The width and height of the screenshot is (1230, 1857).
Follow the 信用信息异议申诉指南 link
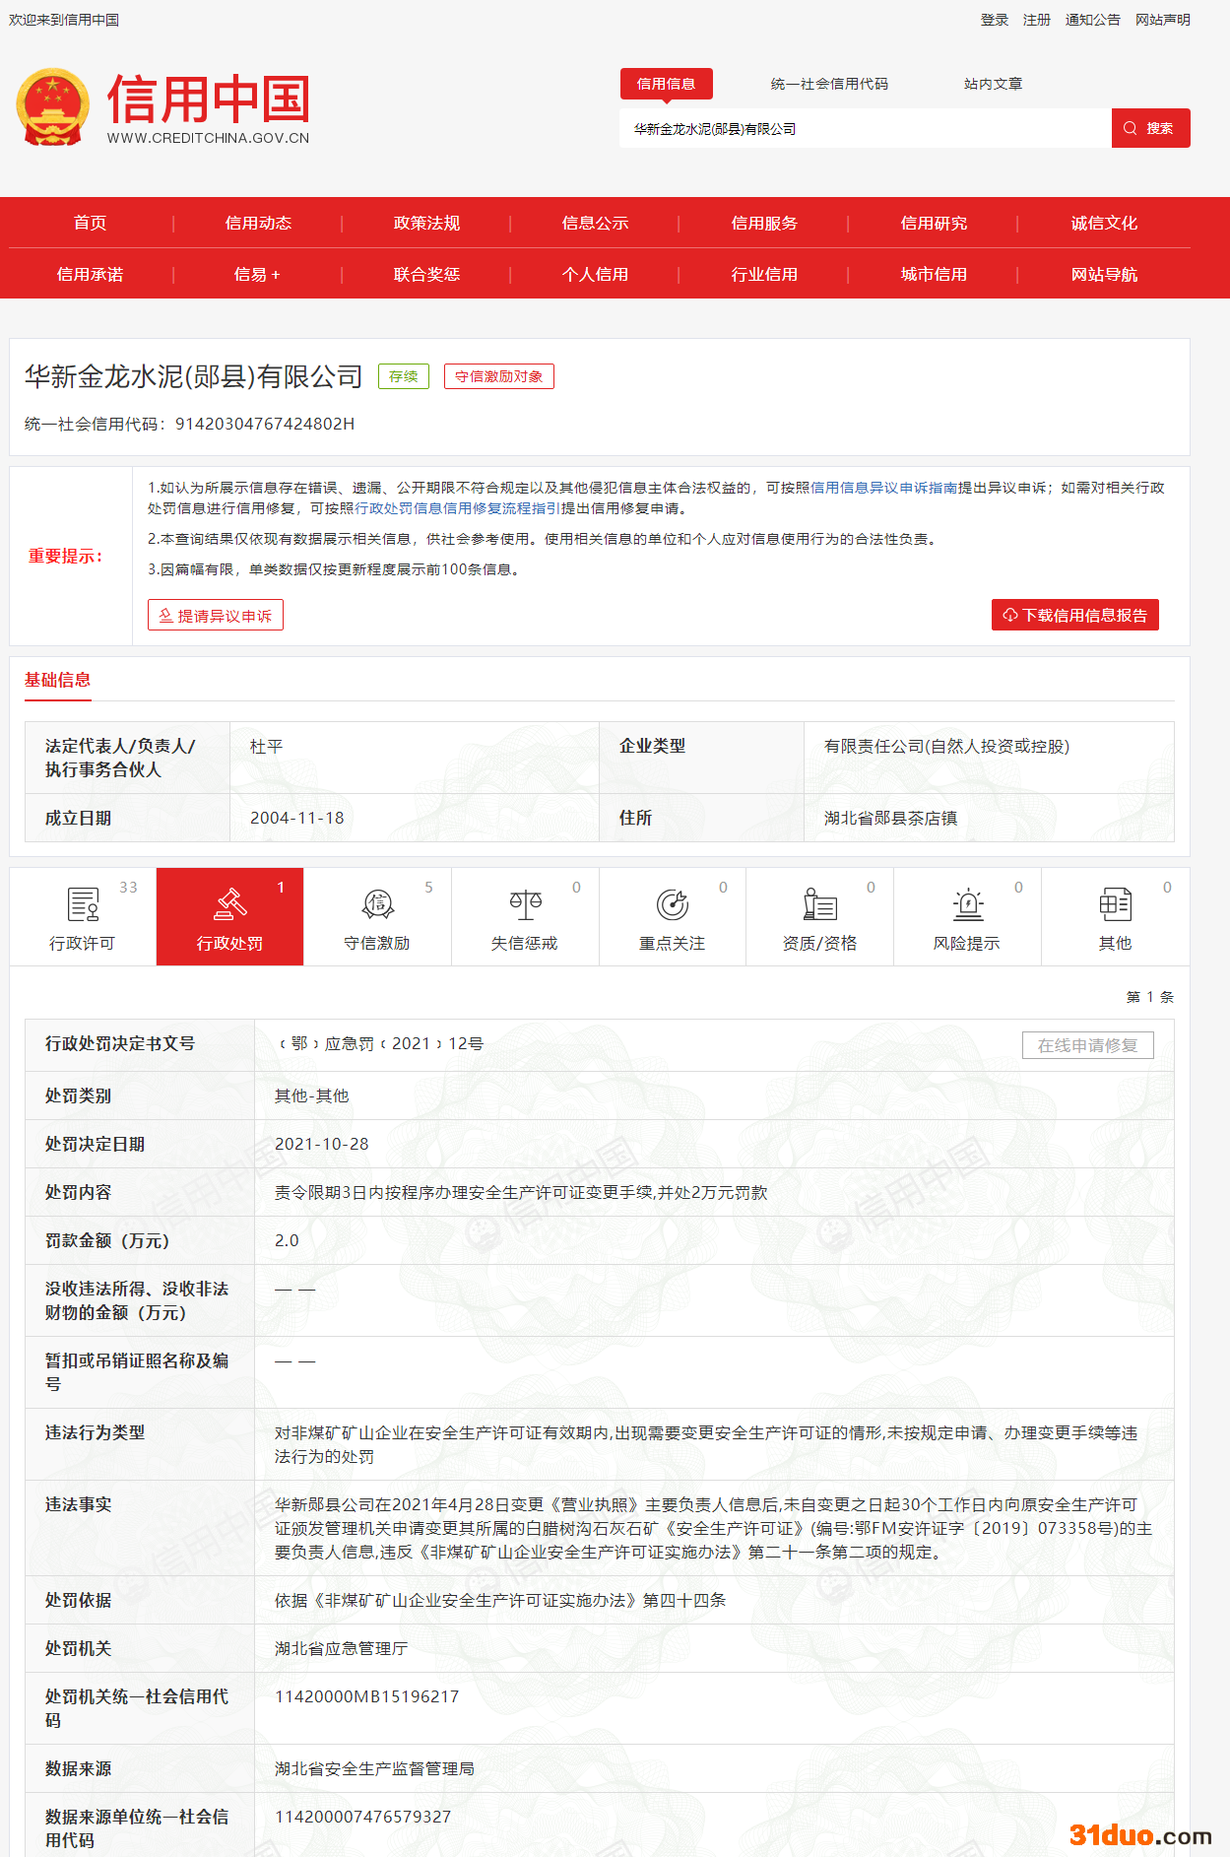tap(883, 488)
